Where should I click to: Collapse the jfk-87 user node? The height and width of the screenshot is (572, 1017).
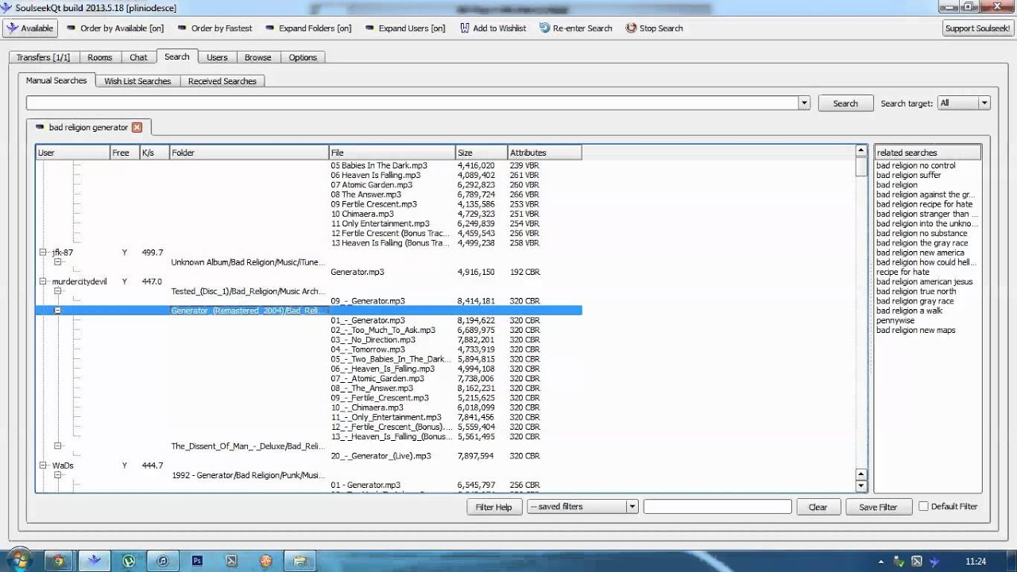point(44,253)
